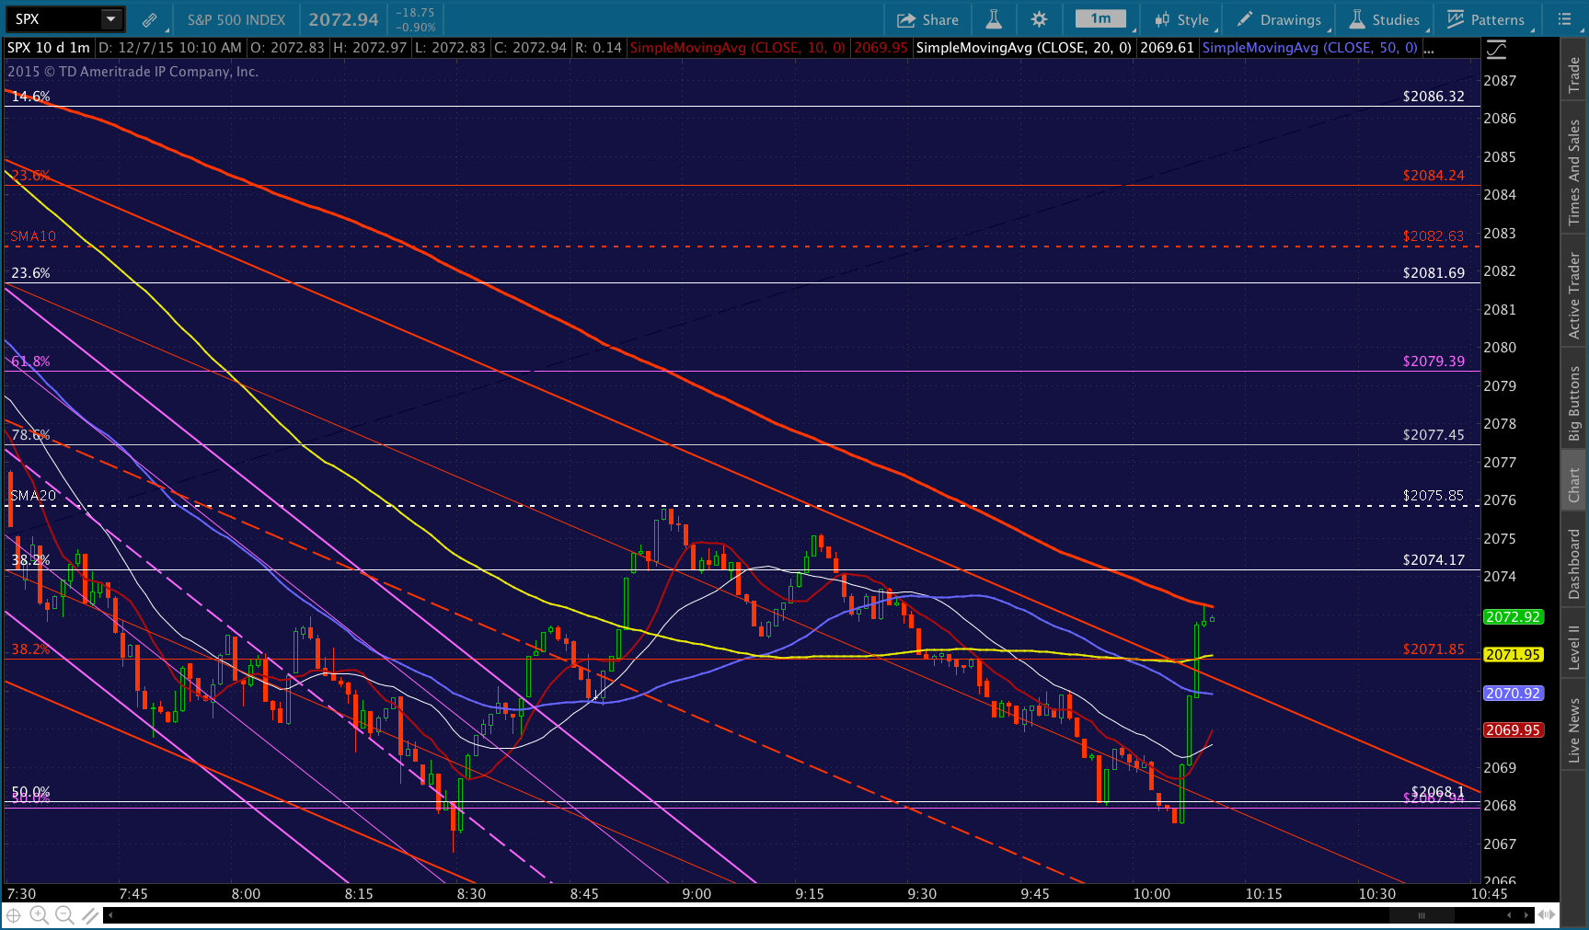Open the Style dropdown menu
The width and height of the screenshot is (1589, 930).
point(1182,19)
